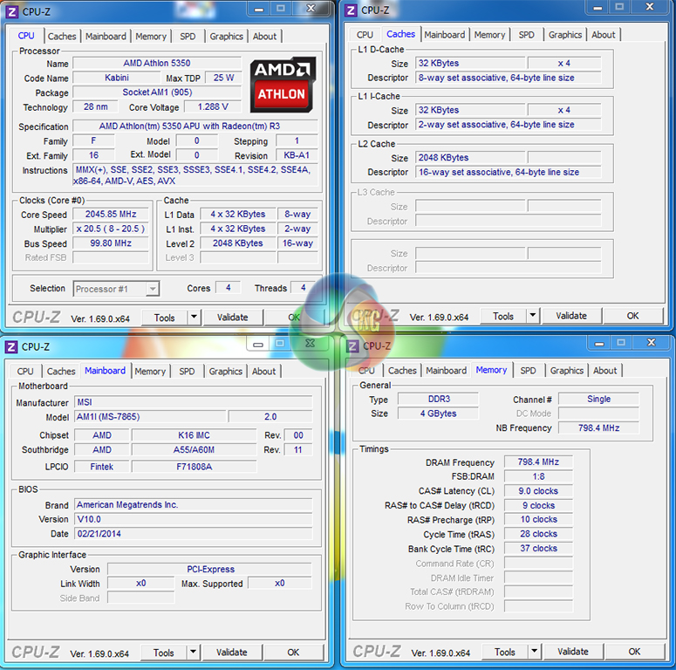Click the CPU-Z title icon in the Caches window
This screenshot has height=670, width=676.
(351, 10)
